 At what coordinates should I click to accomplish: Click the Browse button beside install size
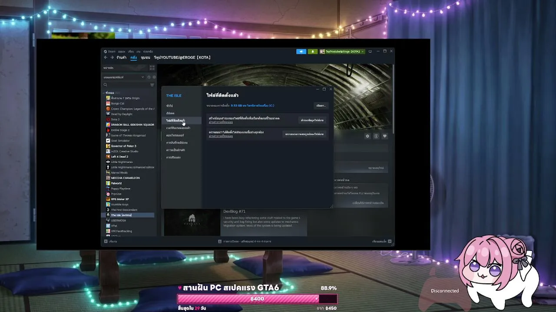(x=321, y=106)
